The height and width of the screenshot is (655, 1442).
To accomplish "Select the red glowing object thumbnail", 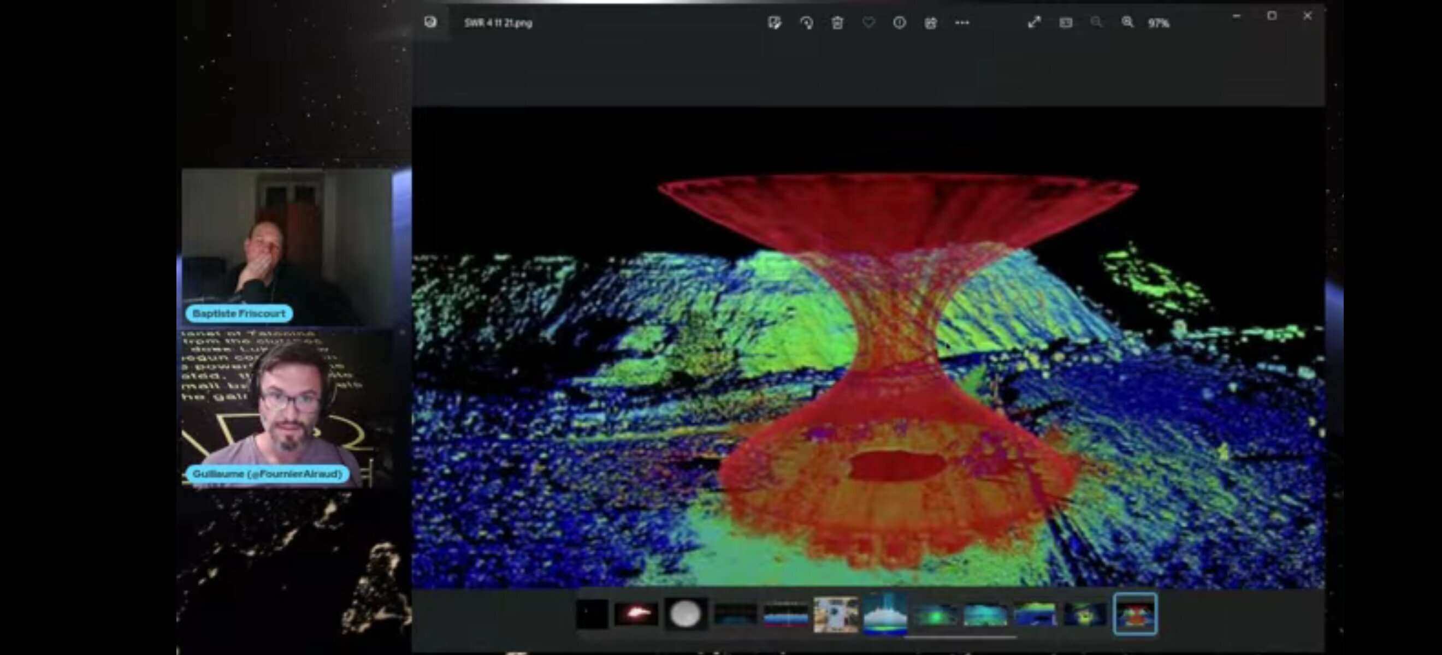I will point(636,615).
